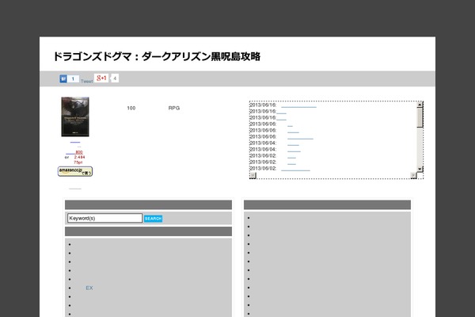Click the update list vertical scrollbar thumb
Image resolution: width=475 pixels, height=317 pixels.
pos(420,118)
